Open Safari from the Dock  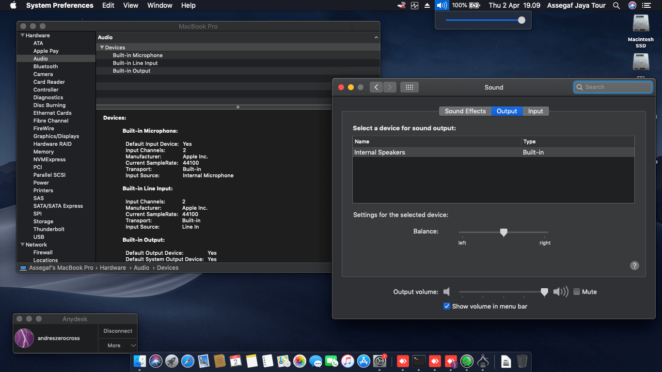click(x=188, y=361)
